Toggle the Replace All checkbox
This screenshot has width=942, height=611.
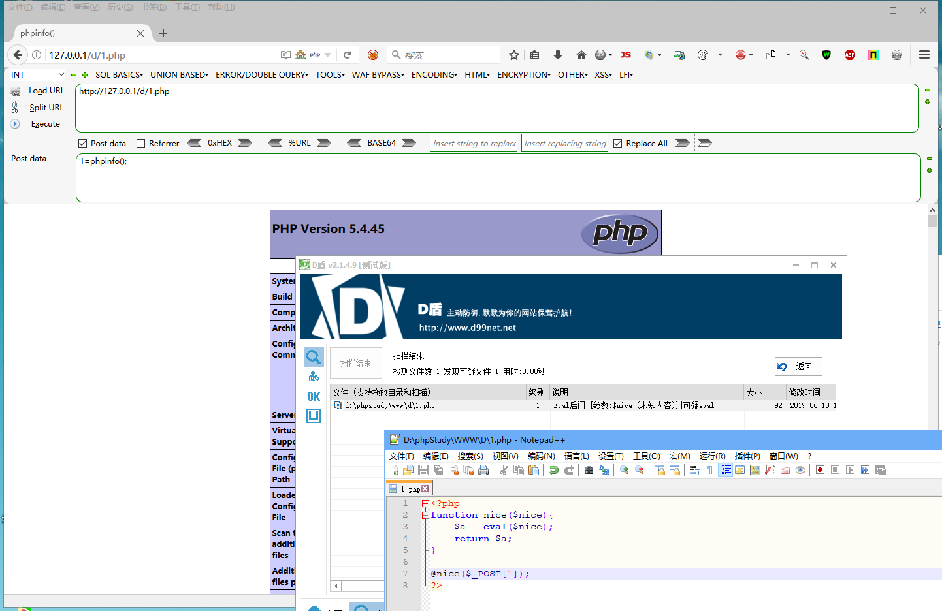618,144
